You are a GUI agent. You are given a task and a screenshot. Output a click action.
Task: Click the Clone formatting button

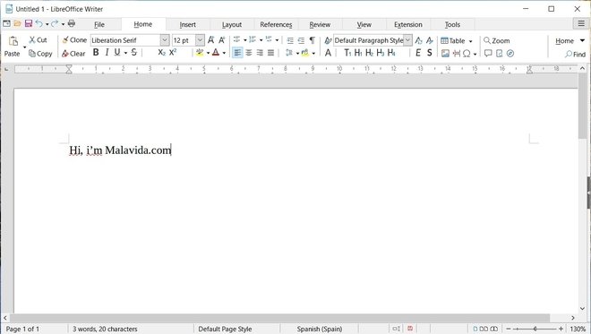tap(74, 39)
